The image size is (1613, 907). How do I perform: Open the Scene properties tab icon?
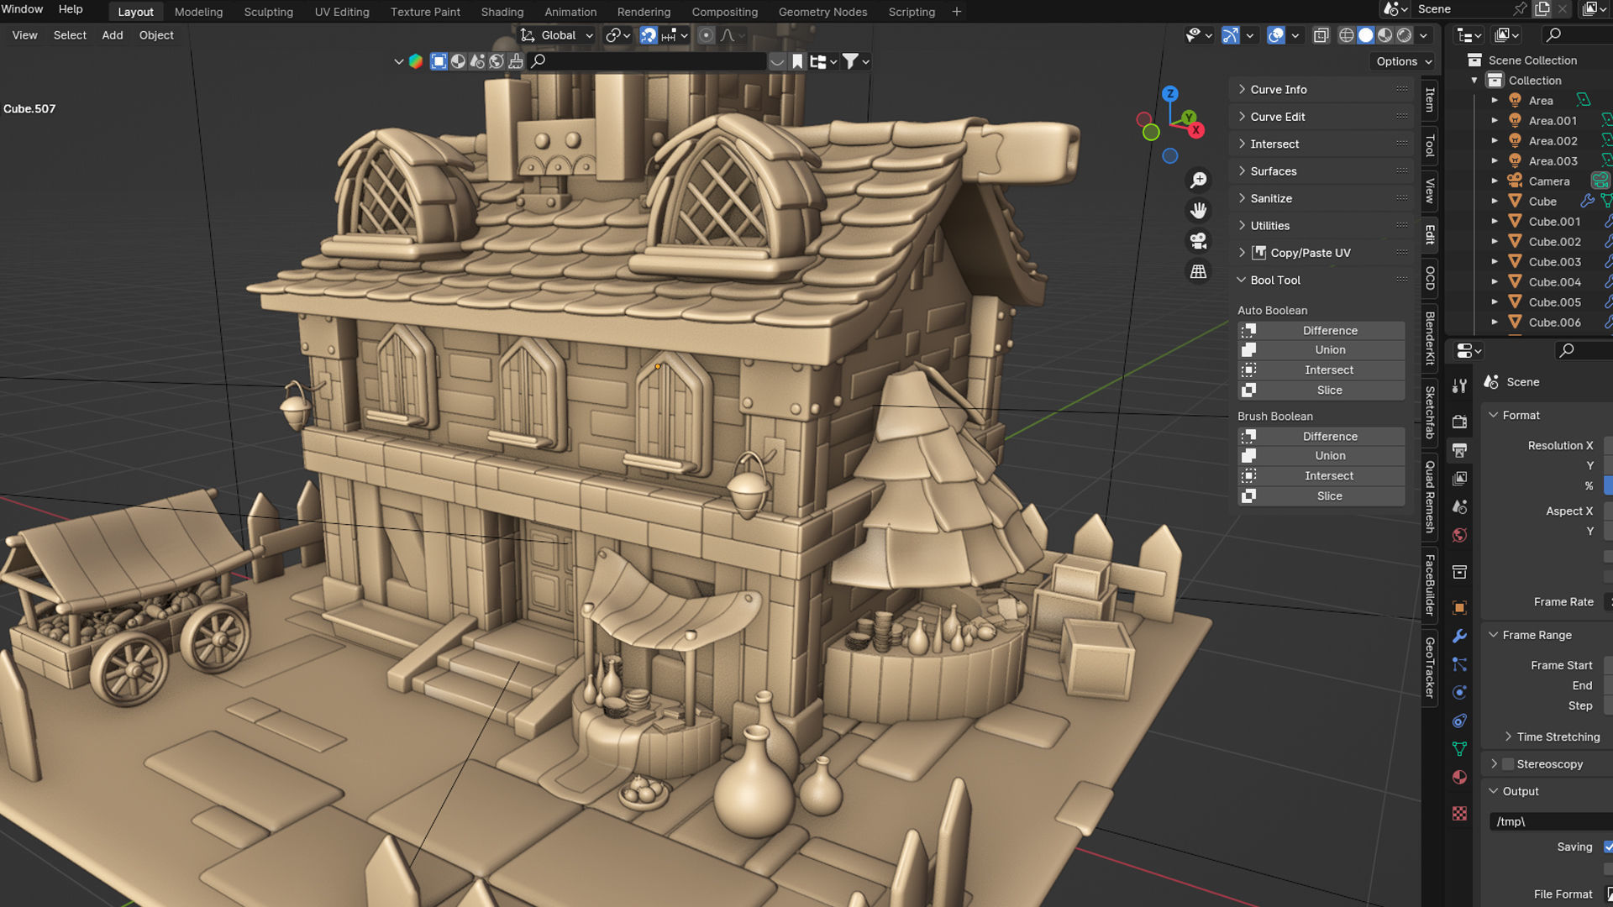[1459, 507]
